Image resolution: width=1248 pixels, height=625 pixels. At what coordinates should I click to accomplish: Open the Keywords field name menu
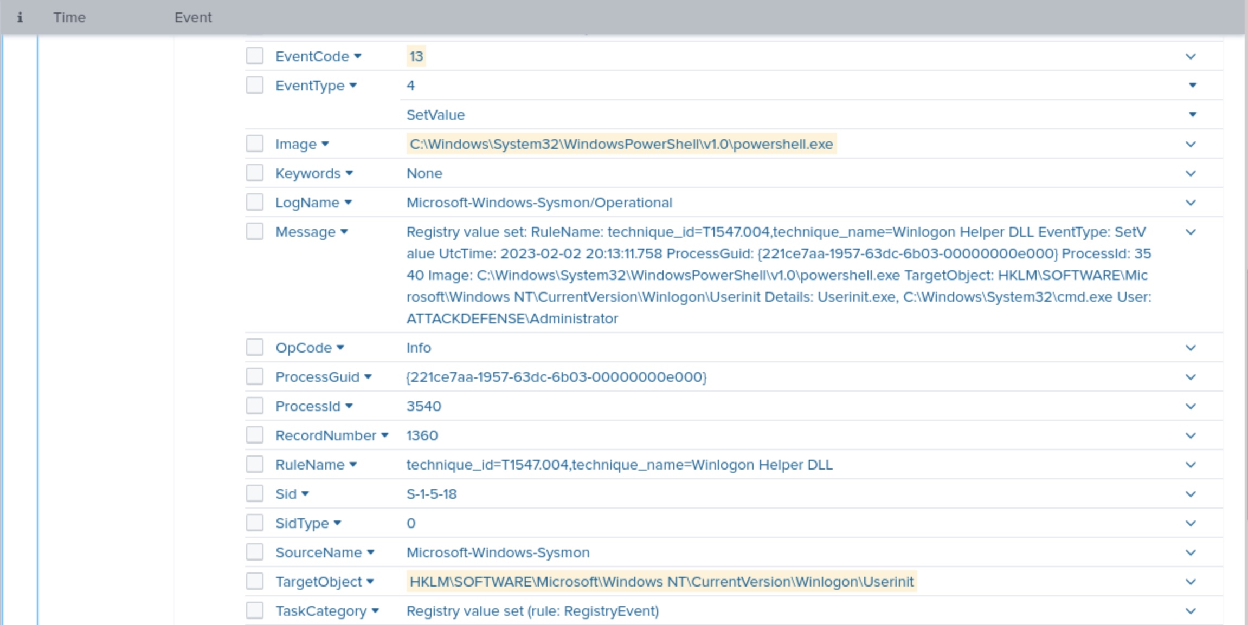coord(314,173)
